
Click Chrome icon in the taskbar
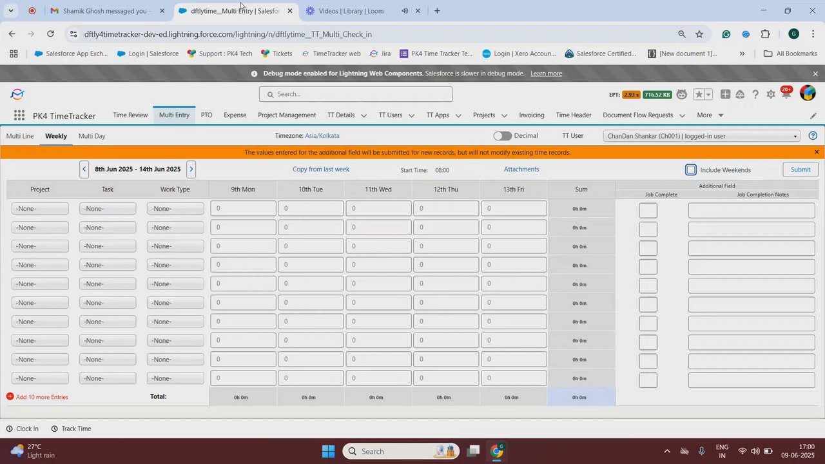[x=497, y=451]
